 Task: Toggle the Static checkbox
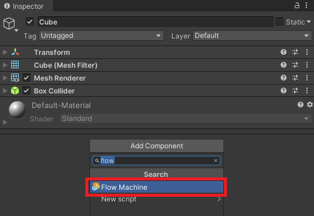tap(280, 22)
